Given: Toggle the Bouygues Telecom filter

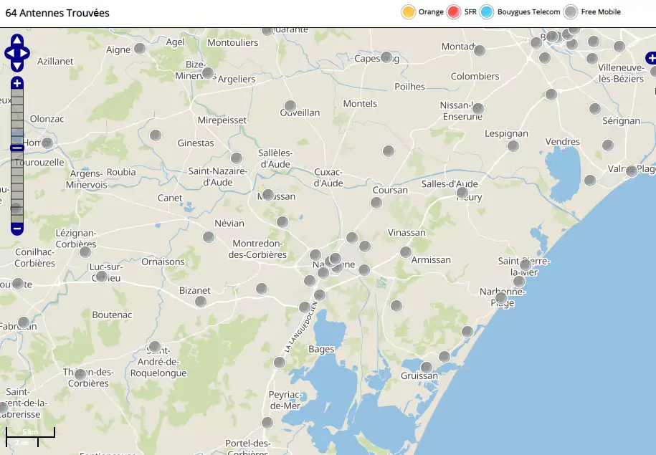Looking at the screenshot, I should coord(487,12).
